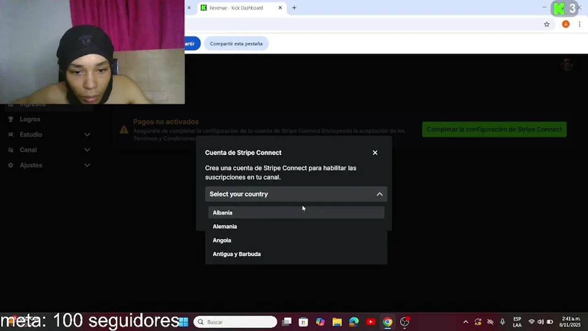This screenshot has height=331, width=588.
Task: Click the Kick favicon on the tab
Action: pos(204,8)
